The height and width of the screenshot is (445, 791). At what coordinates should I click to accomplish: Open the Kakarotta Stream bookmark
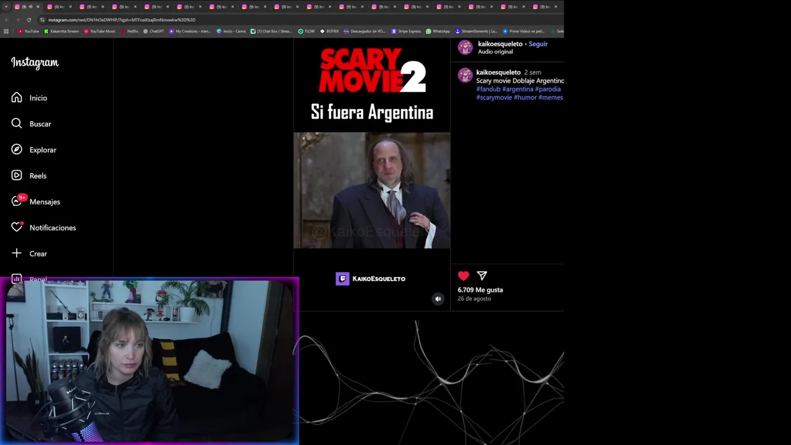point(61,31)
